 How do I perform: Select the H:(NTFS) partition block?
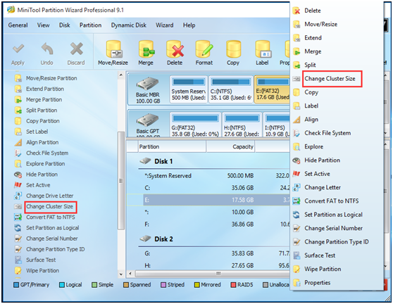pos(242,125)
